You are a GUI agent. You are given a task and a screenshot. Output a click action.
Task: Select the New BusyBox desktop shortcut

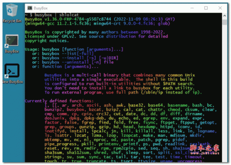(x=12, y=73)
